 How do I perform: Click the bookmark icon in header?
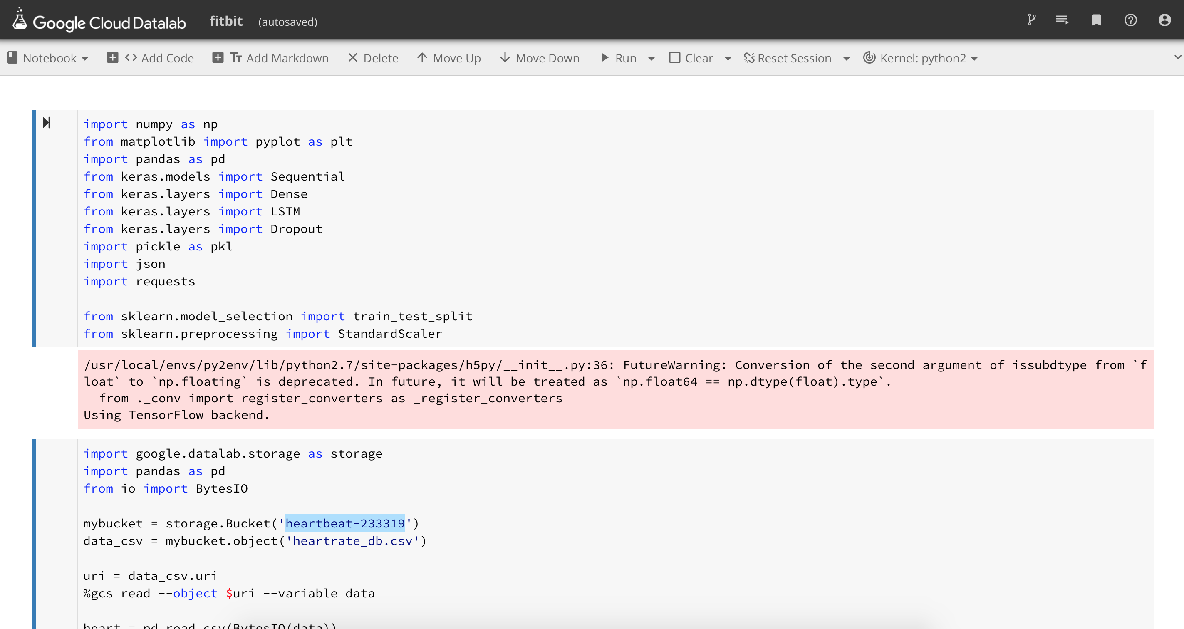[1096, 20]
